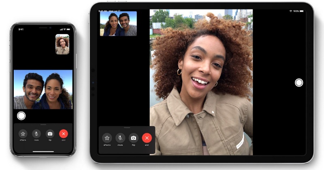End the call with the iPhone's red button

point(63,134)
